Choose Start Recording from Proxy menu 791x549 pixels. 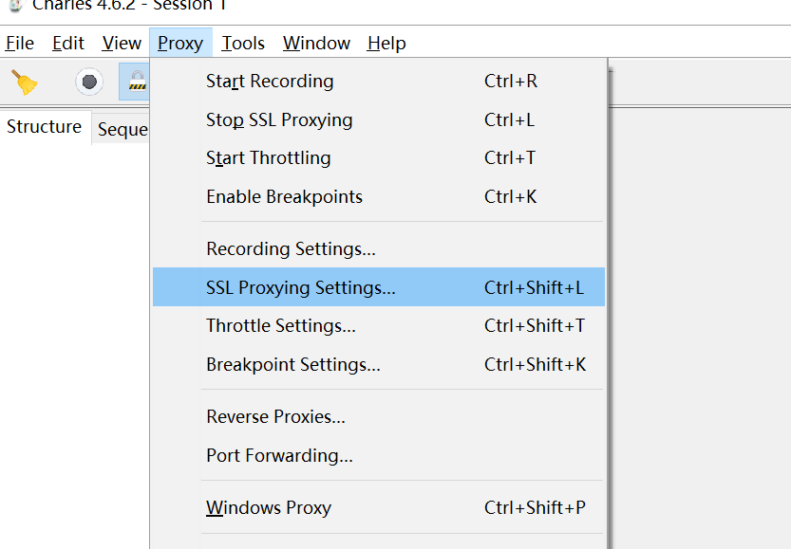[378, 82]
